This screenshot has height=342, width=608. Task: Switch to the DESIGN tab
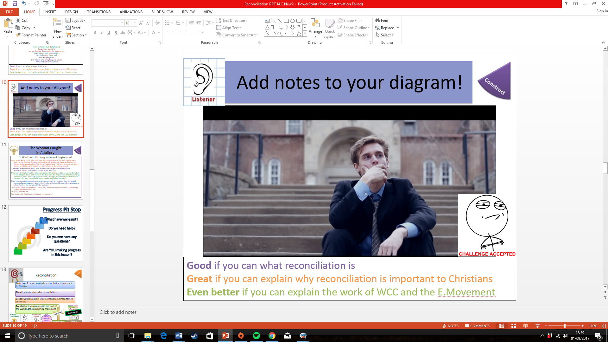coord(71,12)
